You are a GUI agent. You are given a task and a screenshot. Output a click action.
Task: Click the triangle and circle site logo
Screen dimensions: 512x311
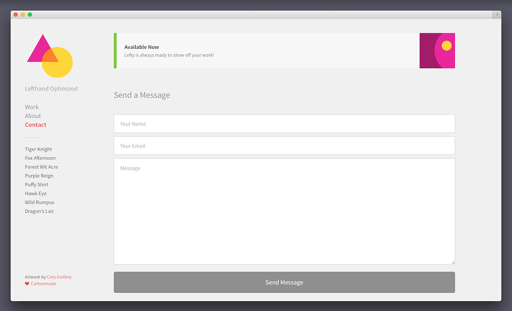click(50, 56)
